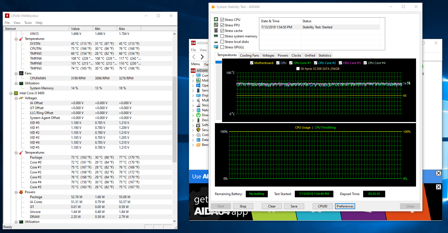
Task: Open the Tools menu in HWMonitor
Action: 28,23
